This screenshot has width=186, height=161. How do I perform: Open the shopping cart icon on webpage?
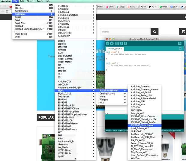183,31
